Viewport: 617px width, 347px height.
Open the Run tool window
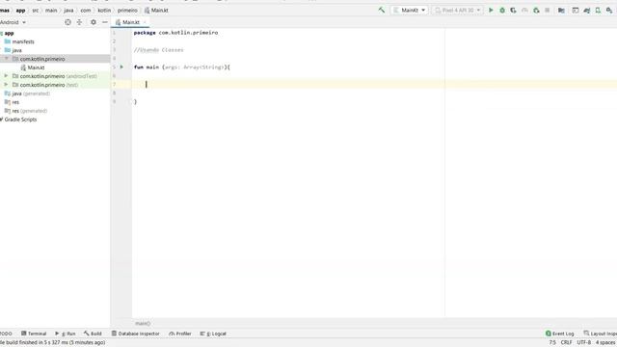[66, 334]
